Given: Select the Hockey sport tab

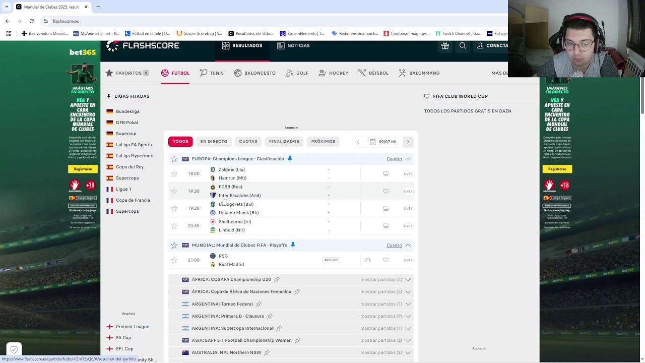Looking at the screenshot, I should point(334,73).
